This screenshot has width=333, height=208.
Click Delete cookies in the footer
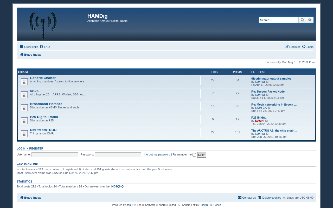pyautogui.click(x=270, y=198)
